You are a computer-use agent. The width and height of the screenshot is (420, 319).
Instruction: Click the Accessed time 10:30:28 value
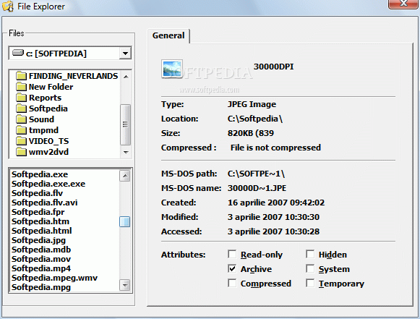pos(302,231)
